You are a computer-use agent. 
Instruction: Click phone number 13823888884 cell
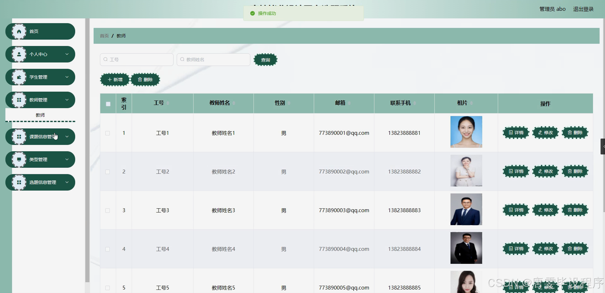point(404,249)
